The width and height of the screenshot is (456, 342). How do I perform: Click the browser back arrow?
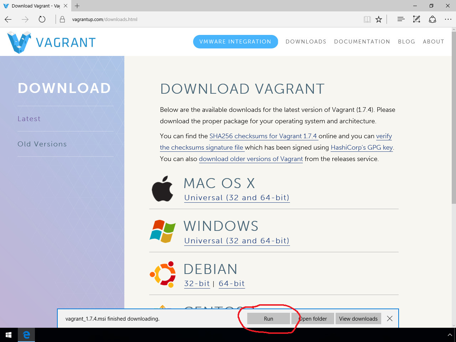point(8,20)
